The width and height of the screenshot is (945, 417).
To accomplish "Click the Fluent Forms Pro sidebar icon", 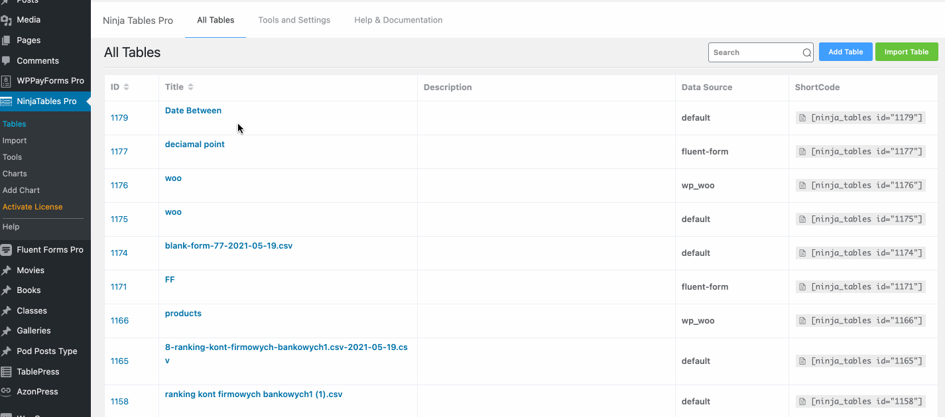I will [x=7, y=250].
